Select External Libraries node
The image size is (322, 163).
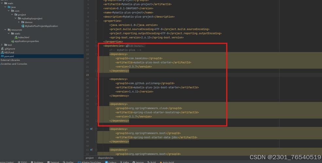pos(10,60)
